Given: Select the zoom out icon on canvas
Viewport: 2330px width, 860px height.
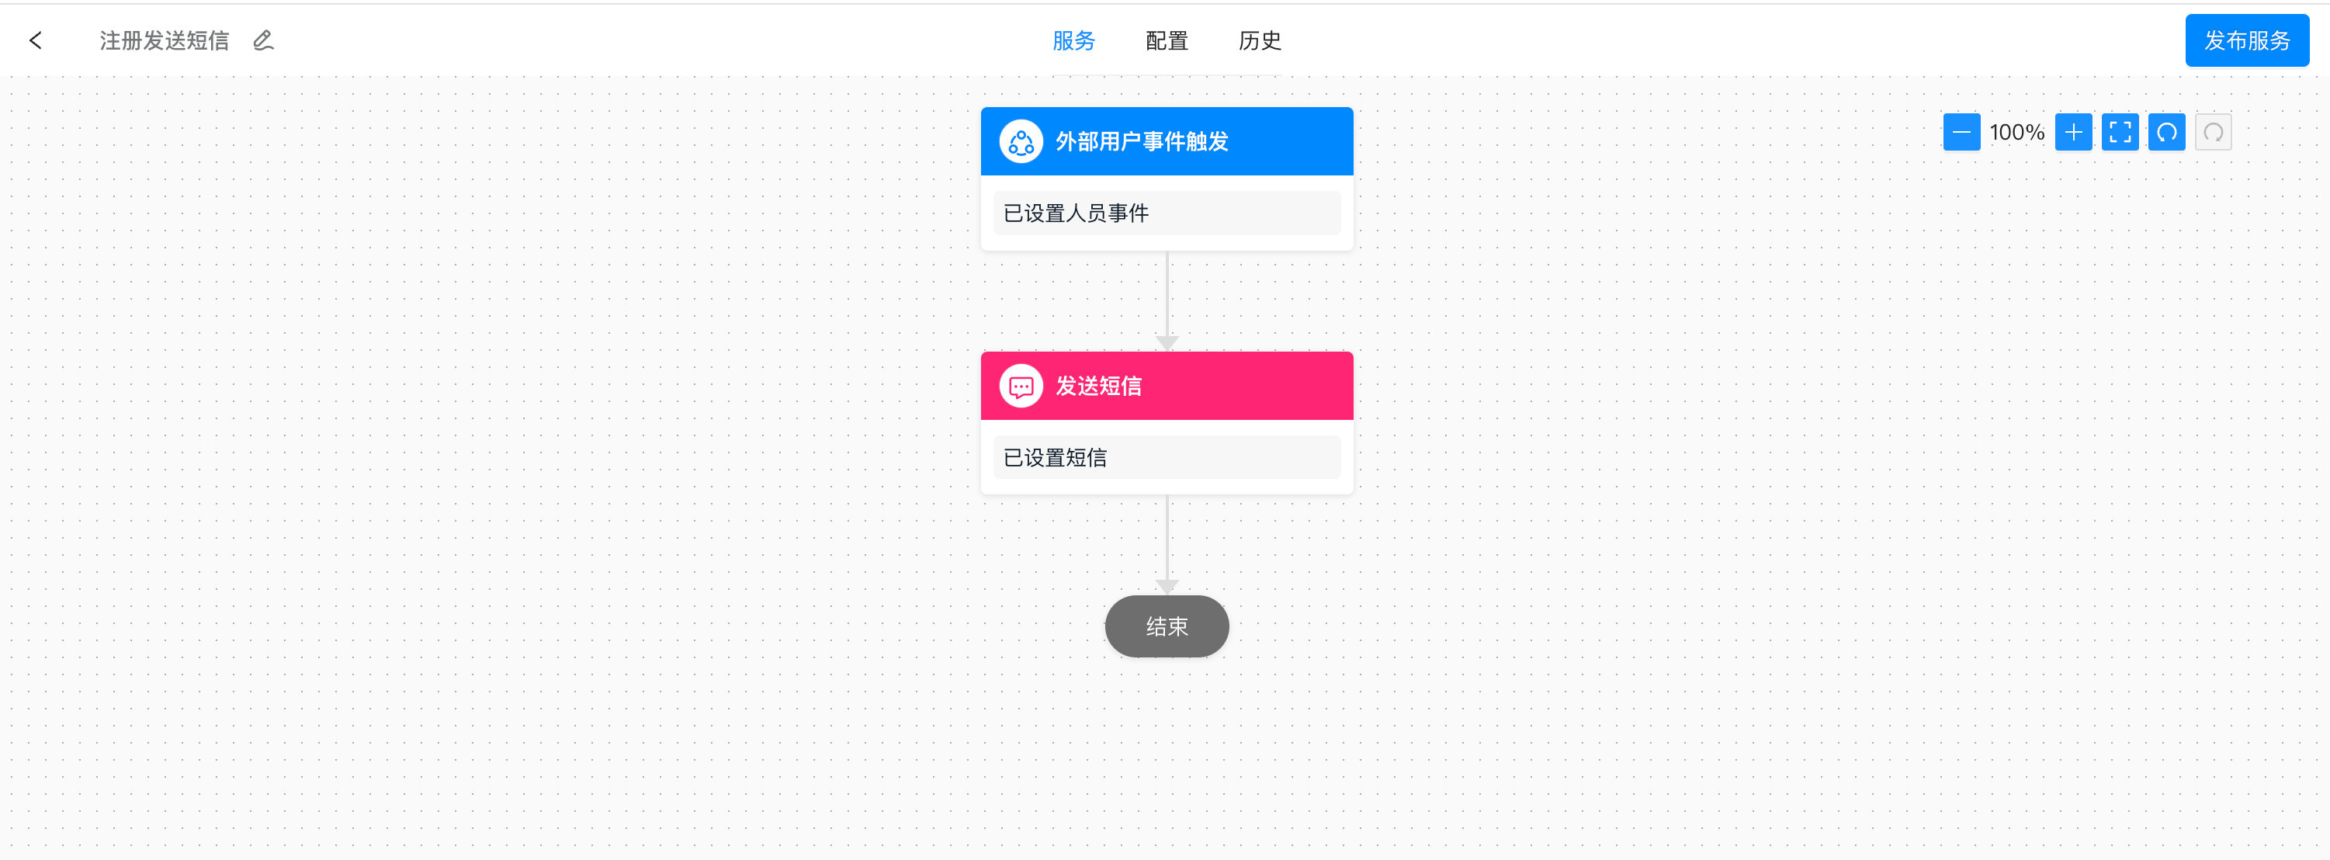Looking at the screenshot, I should point(1961,132).
